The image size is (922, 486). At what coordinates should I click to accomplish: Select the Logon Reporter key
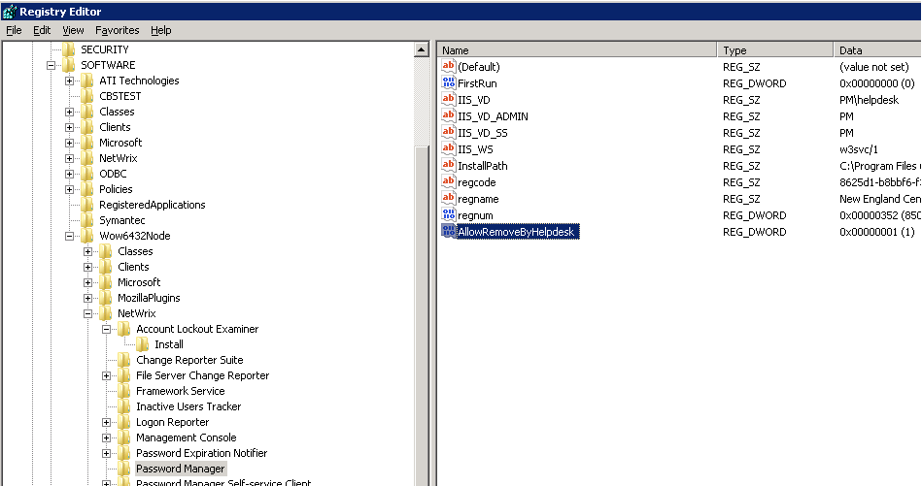click(172, 422)
